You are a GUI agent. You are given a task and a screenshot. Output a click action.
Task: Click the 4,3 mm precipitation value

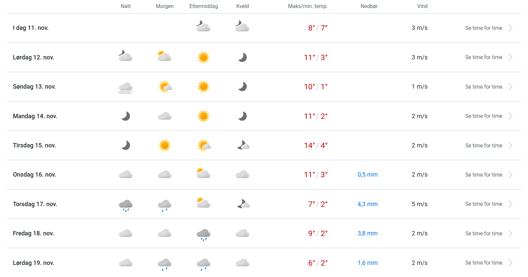(367, 204)
